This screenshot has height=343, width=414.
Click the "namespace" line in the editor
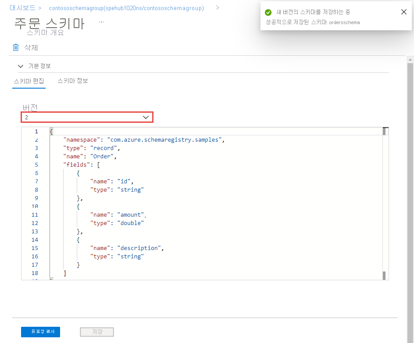(144, 139)
